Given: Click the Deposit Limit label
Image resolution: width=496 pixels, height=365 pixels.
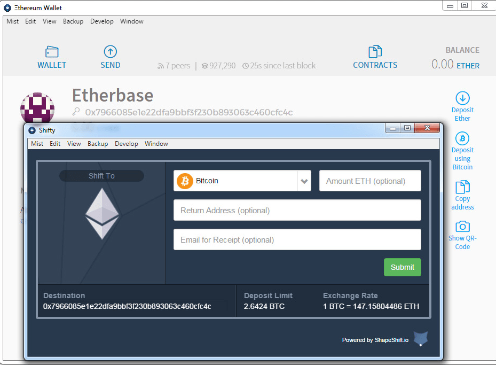Looking at the screenshot, I should [x=268, y=296].
